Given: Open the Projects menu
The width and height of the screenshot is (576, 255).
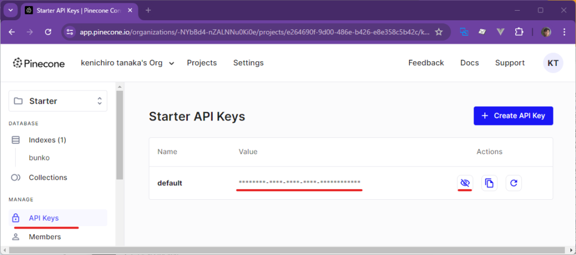Looking at the screenshot, I should click(202, 63).
